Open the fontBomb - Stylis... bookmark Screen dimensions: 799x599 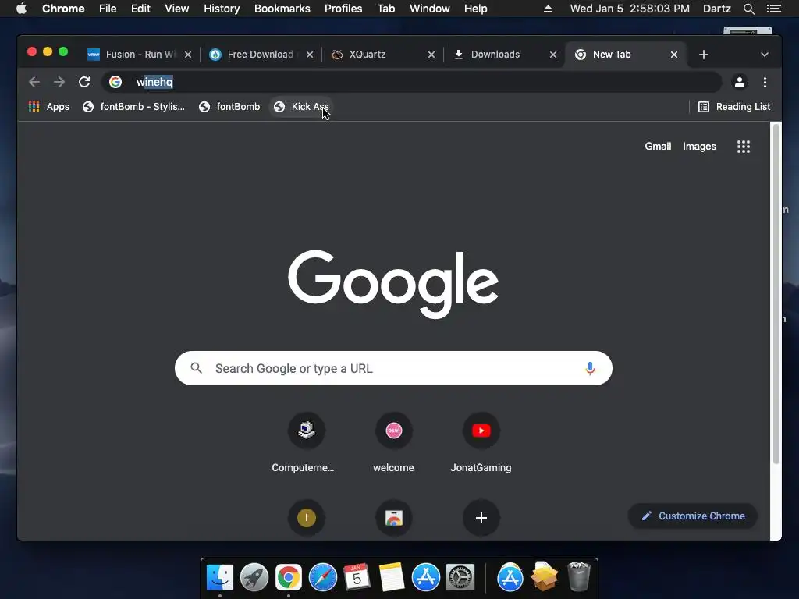134,107
